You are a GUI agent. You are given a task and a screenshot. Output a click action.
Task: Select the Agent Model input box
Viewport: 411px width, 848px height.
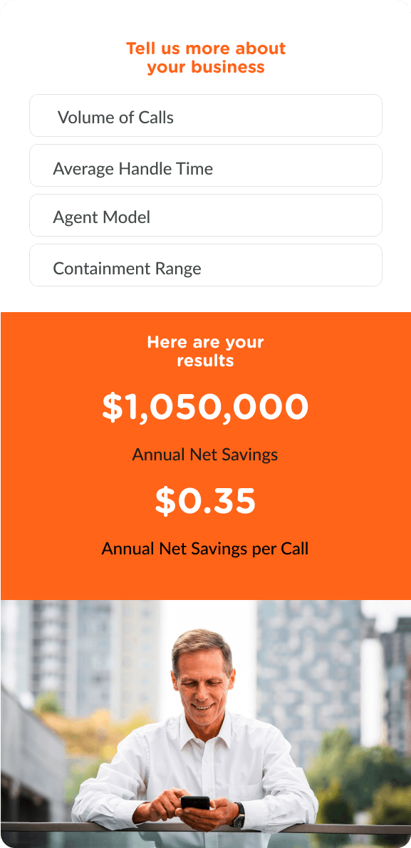coord(205,215)
